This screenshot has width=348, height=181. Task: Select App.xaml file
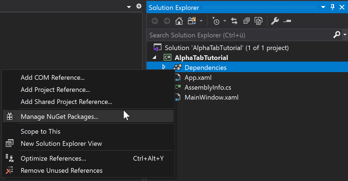click(x=198, y=78)
